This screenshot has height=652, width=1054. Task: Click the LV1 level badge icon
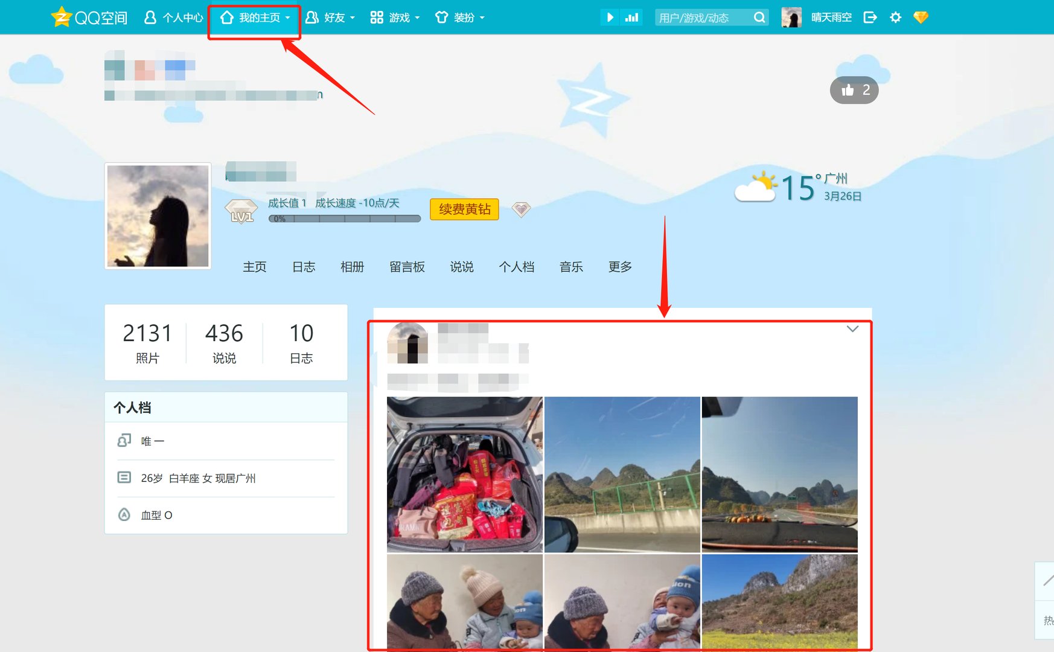pos(241,211)
